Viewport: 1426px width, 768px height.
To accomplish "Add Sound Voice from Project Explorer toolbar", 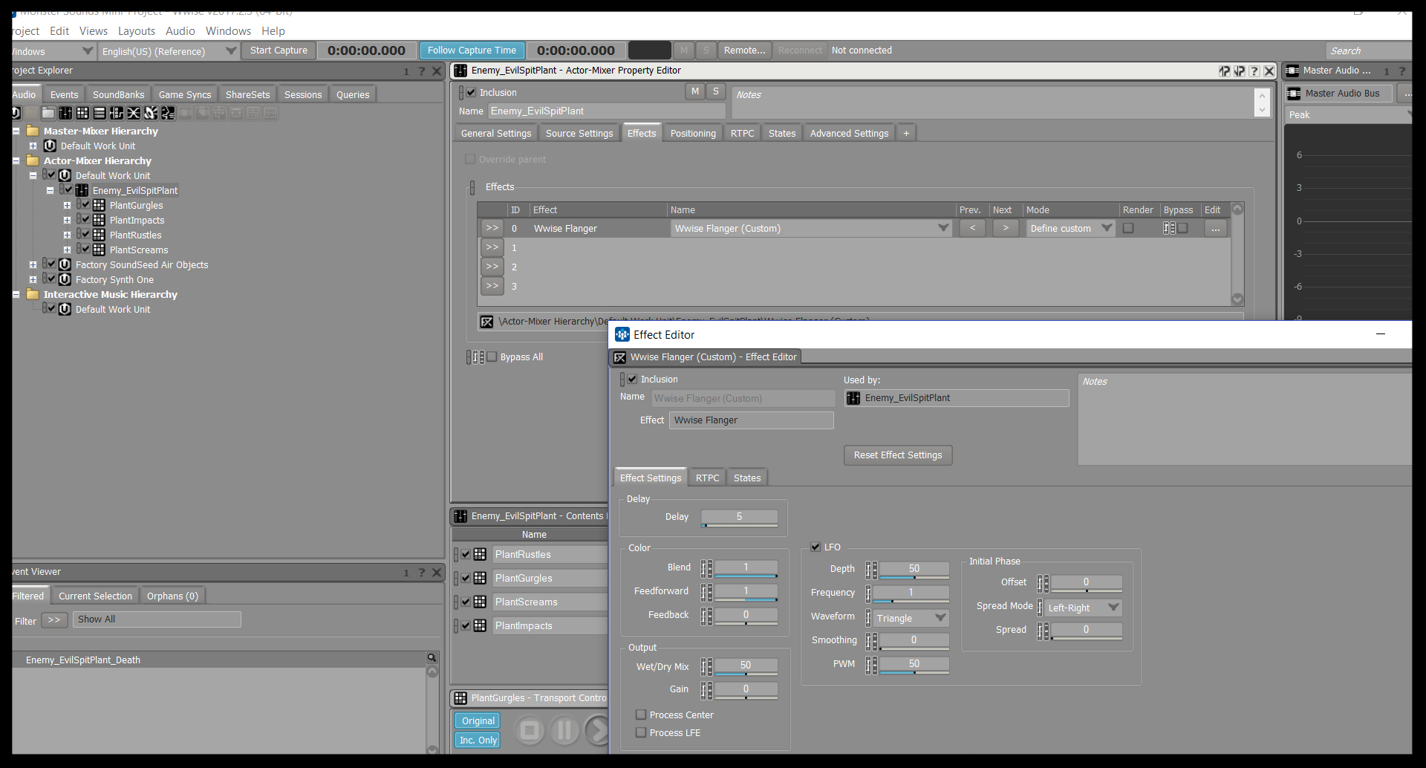I will [168, 113].
